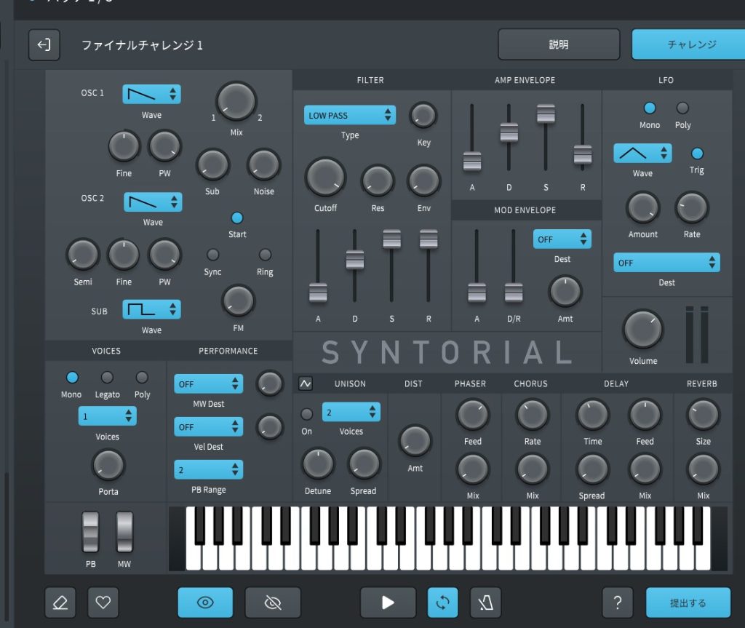
Task: Click the 提出する submit button
Action: pos(688,603)
